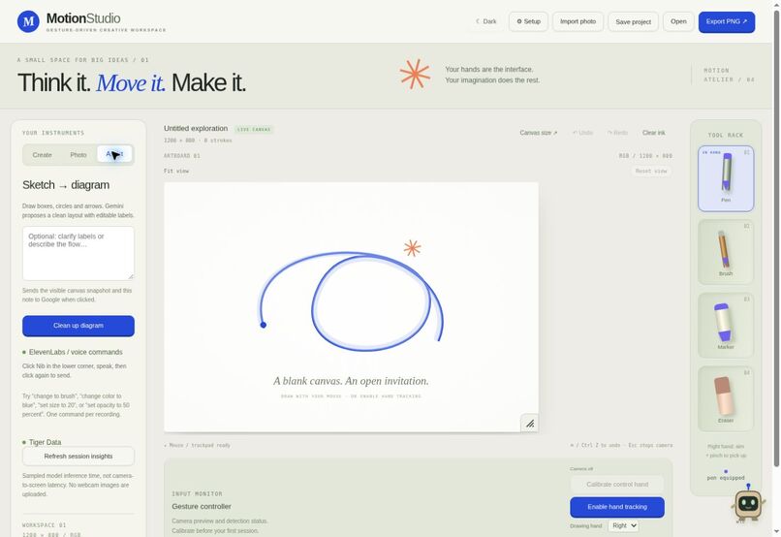Click the 'pen equipped' status text

coord(726,478)
